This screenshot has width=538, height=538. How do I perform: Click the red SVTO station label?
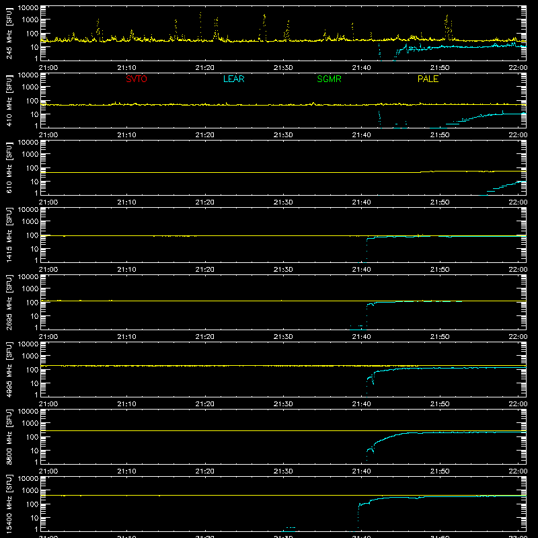click(x=137, y=79)
